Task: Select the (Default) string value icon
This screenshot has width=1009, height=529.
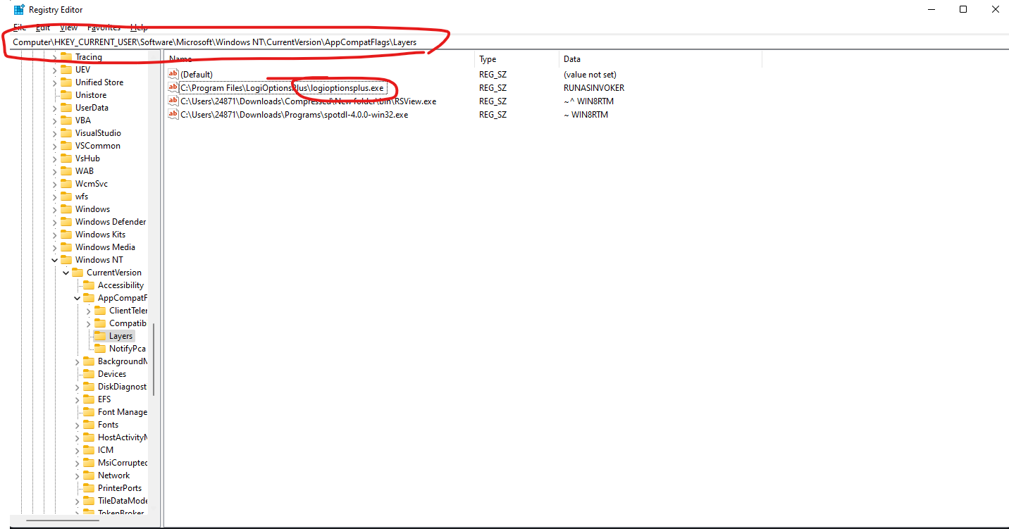Action: coord(173,74)
